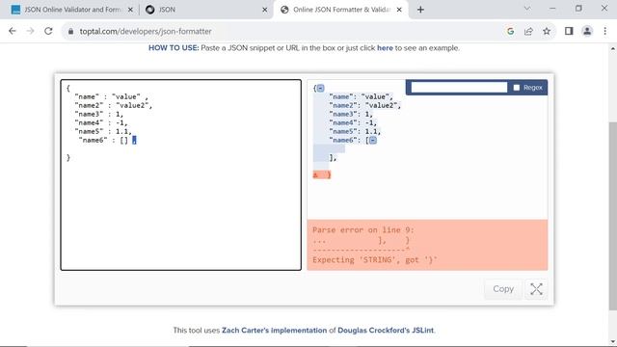The height and width of the screenshot is (347, 617).
Task: Click the tab search chevron
Action: click(527, 9)
